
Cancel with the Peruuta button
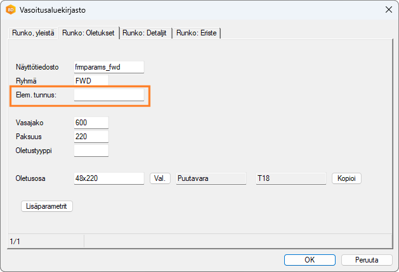tap(367, 260)
